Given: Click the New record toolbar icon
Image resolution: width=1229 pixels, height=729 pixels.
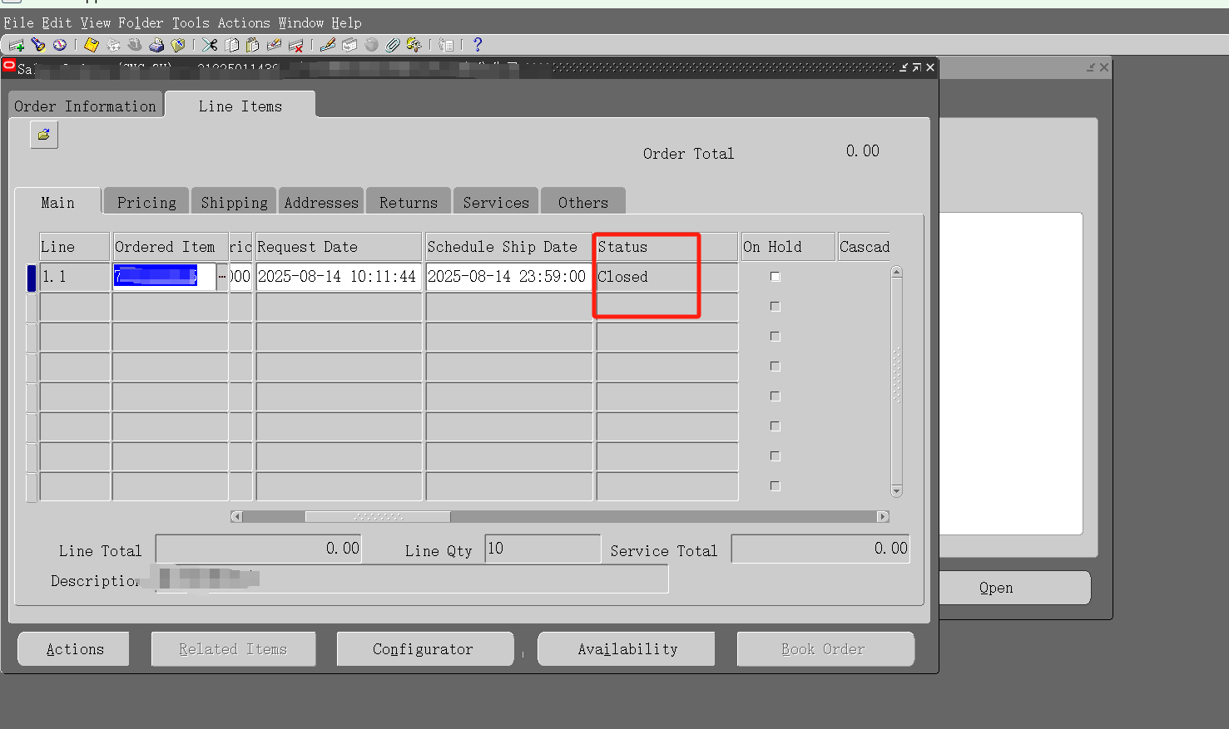Looking at the screenshot, I should coord(17,45).
